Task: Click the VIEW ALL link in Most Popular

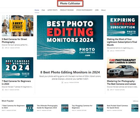Action: pyautogui.click(x=136, y=101)
